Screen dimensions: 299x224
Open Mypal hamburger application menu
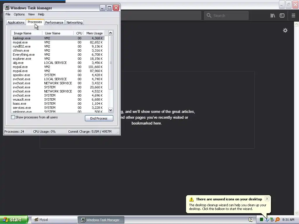(293, 16)
